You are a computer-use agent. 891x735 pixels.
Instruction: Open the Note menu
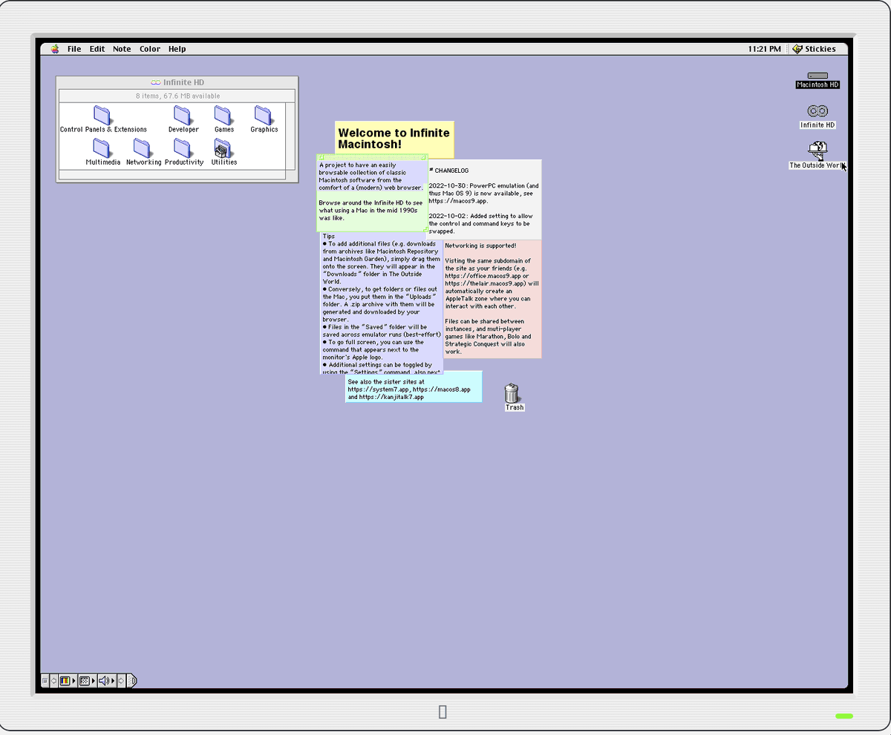122,49
